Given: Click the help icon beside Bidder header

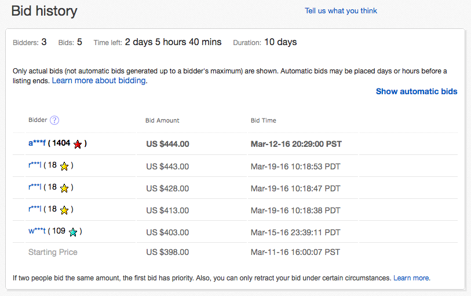Looking at the screenshot, I should (x=54, y=120).
